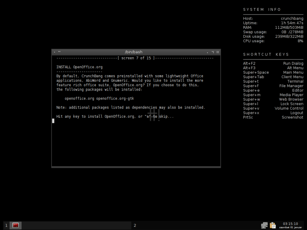Click the "SYSTEM INFO" heading

[262, 10]
